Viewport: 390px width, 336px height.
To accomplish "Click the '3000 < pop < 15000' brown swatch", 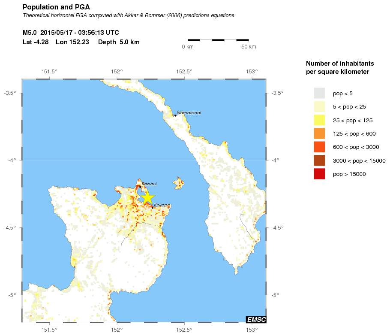I will click(x=319, y=160).
